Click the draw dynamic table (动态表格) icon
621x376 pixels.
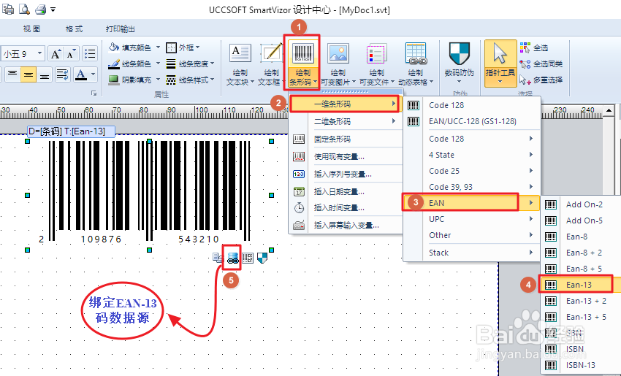click(x=416, y=54)
